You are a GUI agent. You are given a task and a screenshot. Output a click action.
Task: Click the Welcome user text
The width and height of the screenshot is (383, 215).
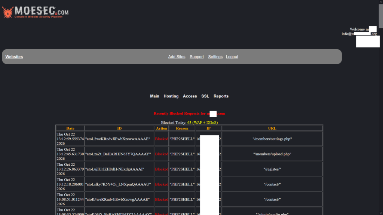pos(359,29)
